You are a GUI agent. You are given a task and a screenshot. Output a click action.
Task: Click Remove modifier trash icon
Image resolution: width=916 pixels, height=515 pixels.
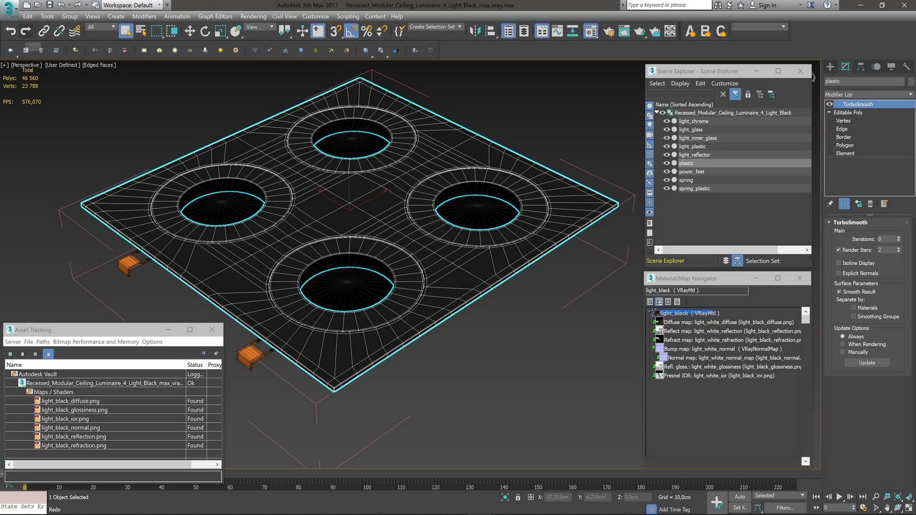point(870,204)
